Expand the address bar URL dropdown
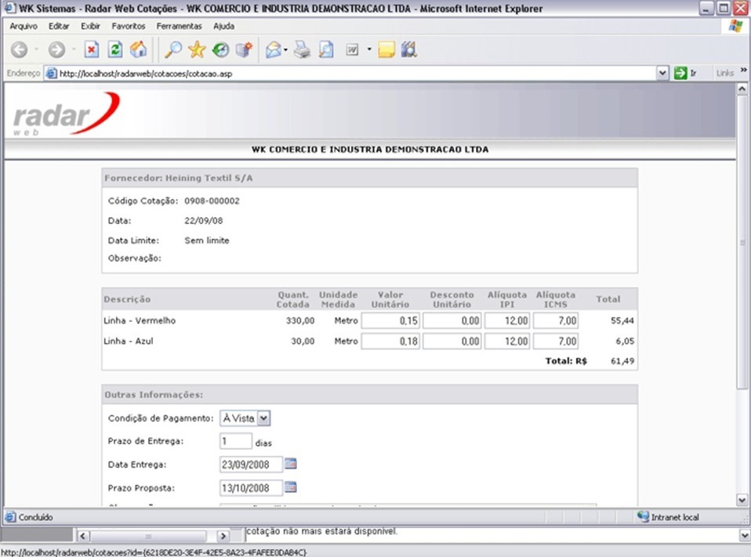 (x=663, y=73)
